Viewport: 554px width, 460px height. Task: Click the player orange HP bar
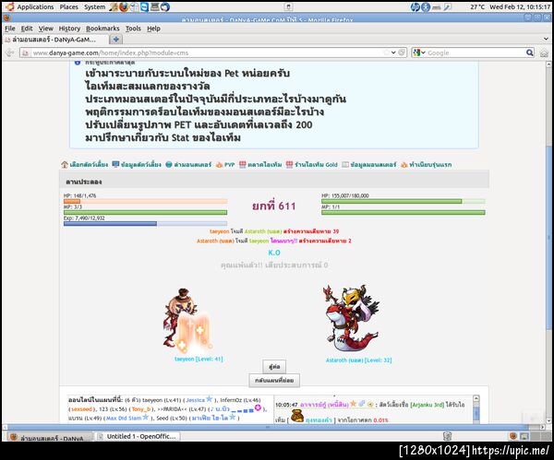pyautogui.click(x=145, y=201)
